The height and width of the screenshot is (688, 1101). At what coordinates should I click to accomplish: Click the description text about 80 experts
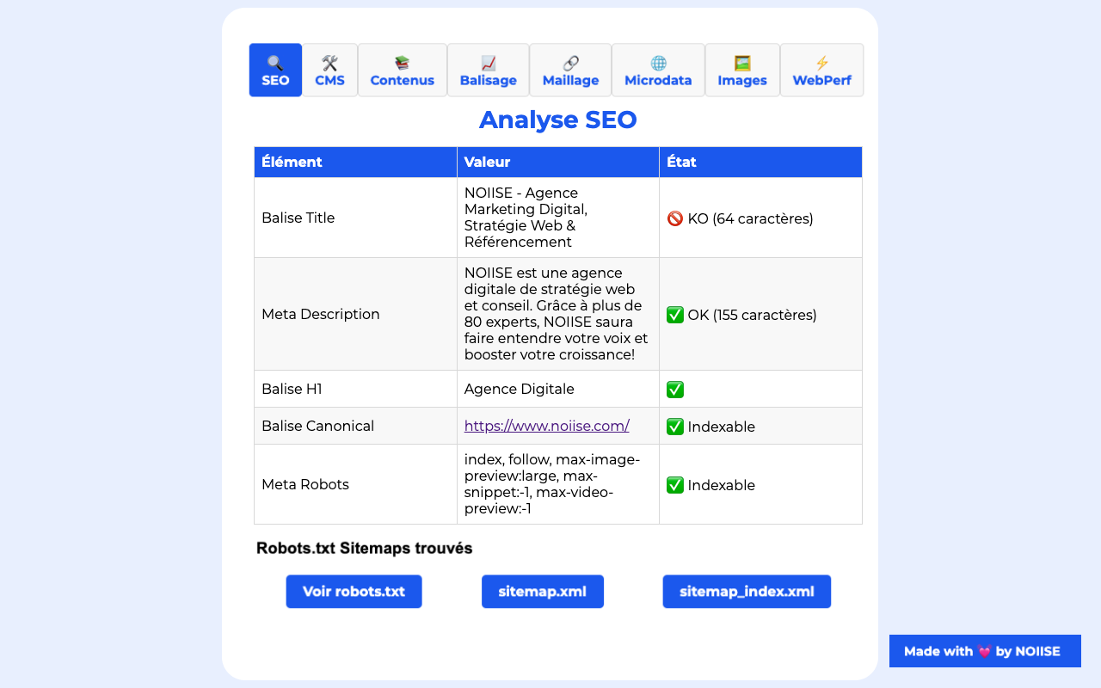coord(556,314)
